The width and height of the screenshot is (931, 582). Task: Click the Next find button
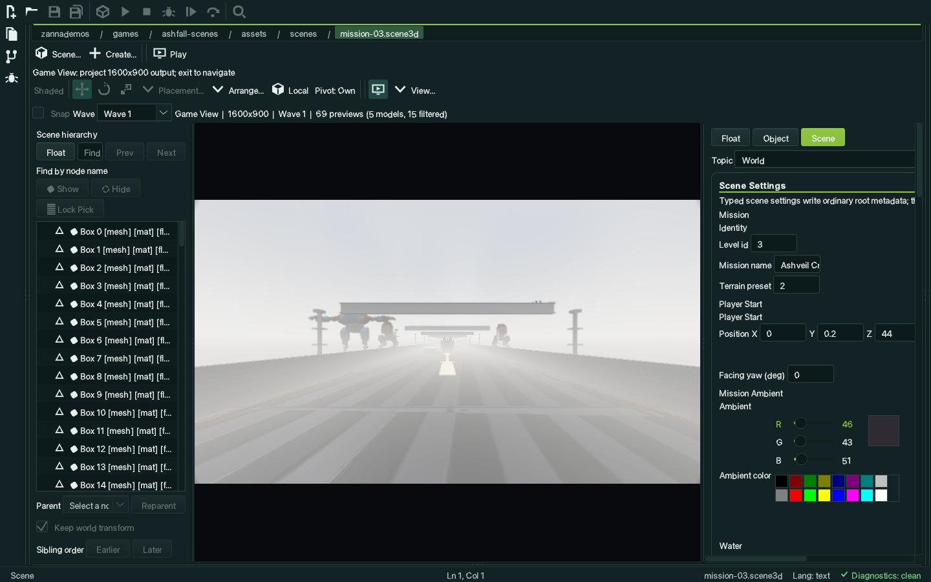click(x=166, y=152)
